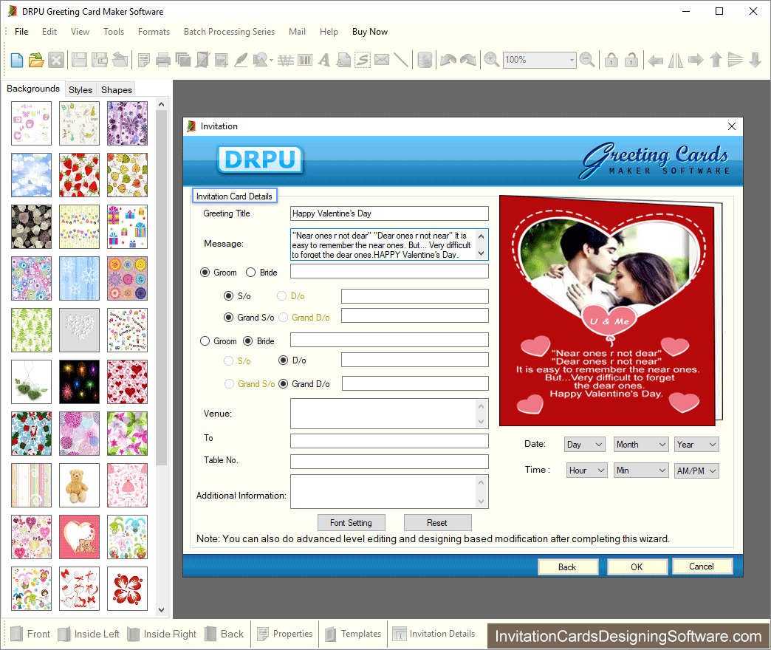Image resolution: width=771 pixels, height=650 pixels.
Task: Click the Back button in the Invitation dialog
Action: pos(567,567)
